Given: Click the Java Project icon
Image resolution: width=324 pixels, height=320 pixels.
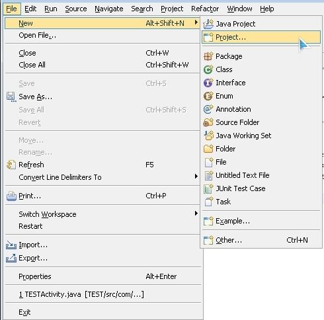Looking at the screenshot, I should (208, 24).
